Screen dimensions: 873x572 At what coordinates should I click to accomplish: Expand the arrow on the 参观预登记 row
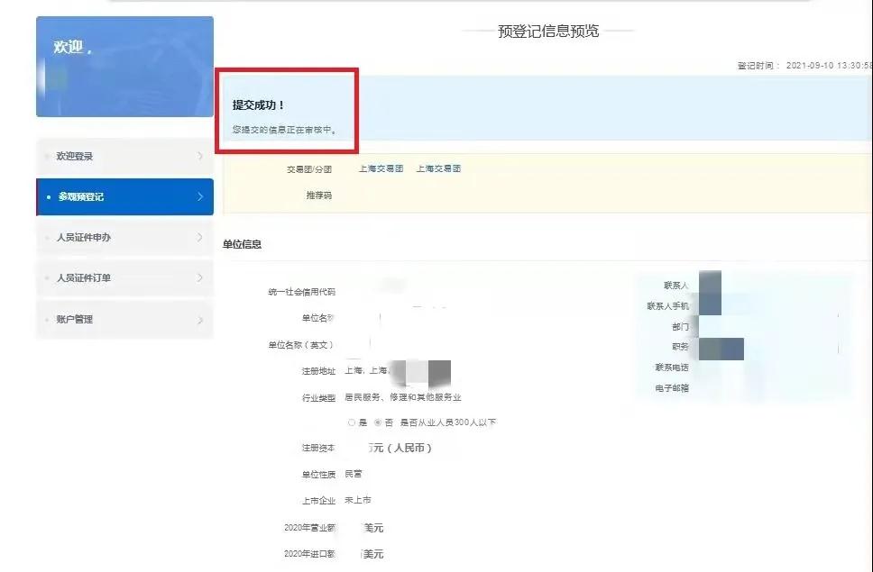pyautogui.click(x=199, y=197)
